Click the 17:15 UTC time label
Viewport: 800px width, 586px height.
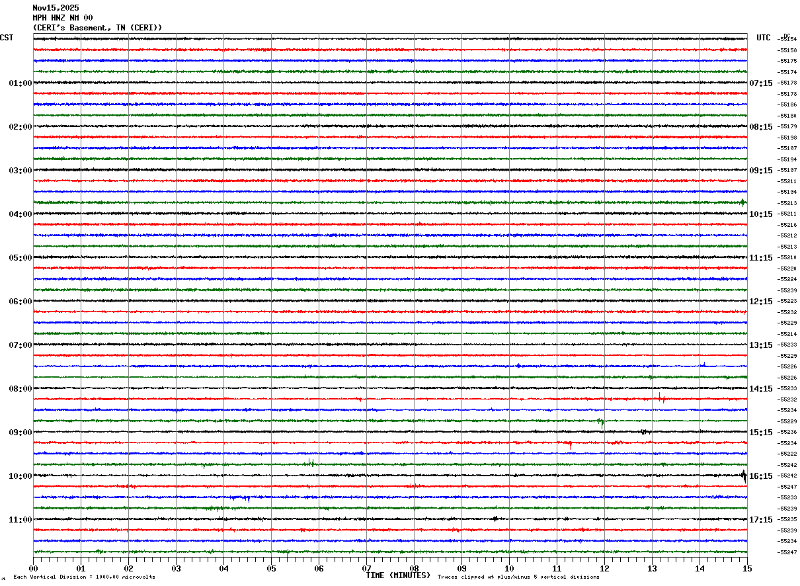pos(761,520)
